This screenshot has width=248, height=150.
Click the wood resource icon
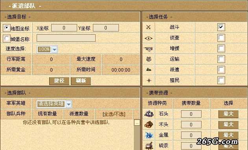coord(149,124)
